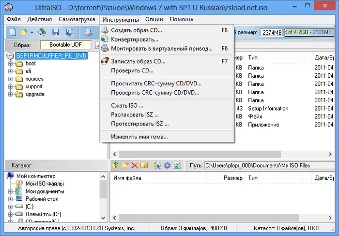Expand the boot folder in image tree
339x236 pixels.
pyautogui.click(x=10, y=64)
